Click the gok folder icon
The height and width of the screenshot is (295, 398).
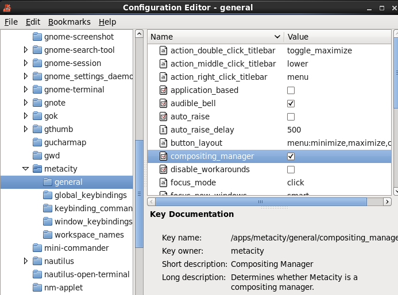pos(37,116)
